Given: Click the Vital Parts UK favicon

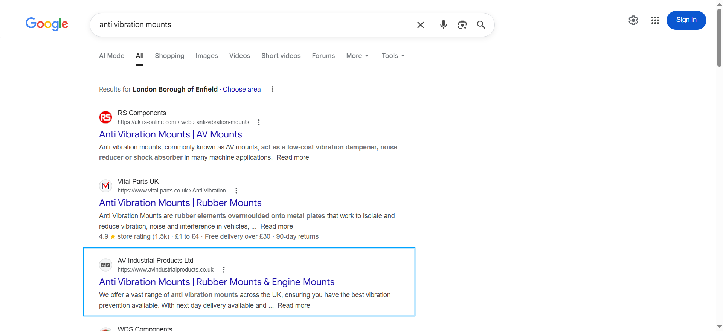Looking at the screenshot, I should (x=106, y=186).
